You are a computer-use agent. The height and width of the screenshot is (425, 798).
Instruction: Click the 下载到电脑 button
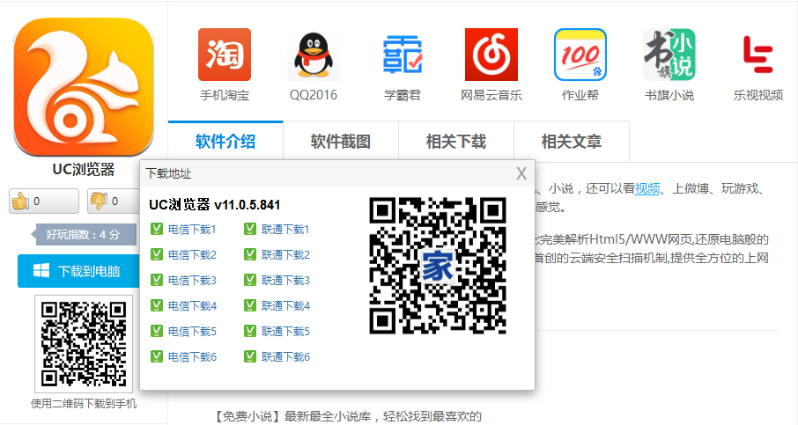tap(79, 271)
